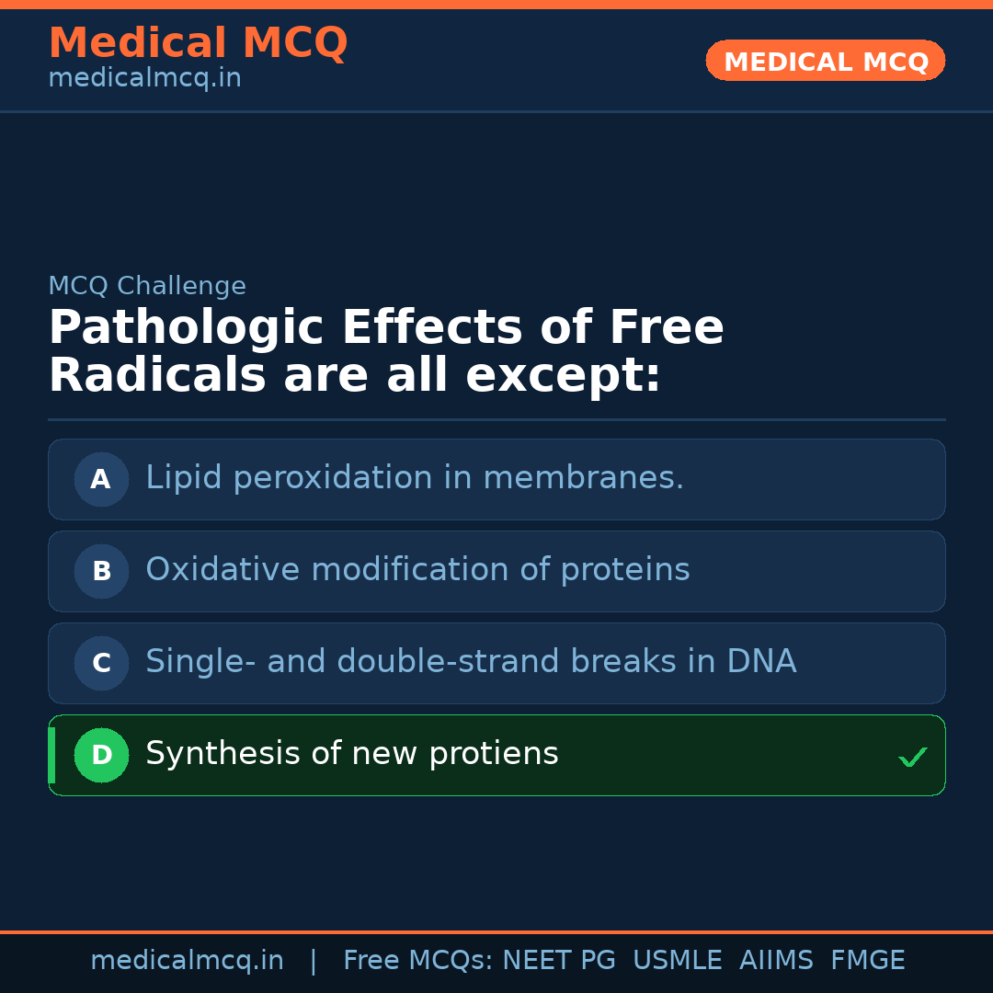
Task: Choose the answer 'Oxidative modification of proteins'
Action: tap(417, 570)
